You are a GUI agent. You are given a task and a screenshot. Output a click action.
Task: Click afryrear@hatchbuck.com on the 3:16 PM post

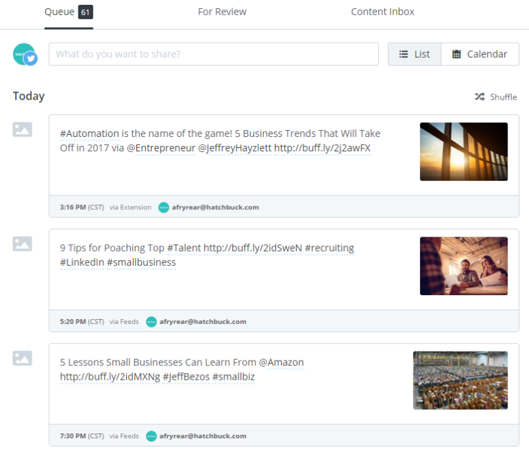[215, 207]
